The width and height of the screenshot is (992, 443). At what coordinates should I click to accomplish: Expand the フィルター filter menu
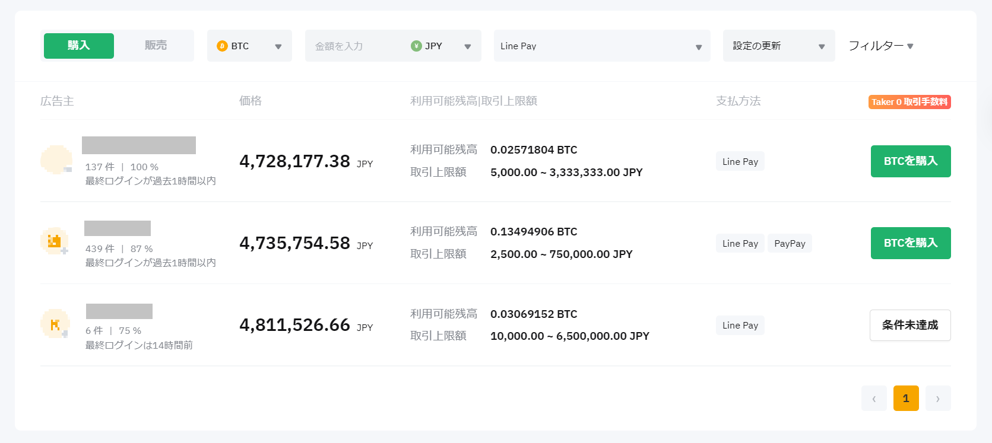(880, 46)
